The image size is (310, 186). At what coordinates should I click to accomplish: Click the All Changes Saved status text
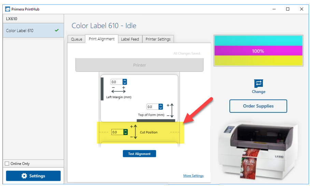(x=187, y=53)
